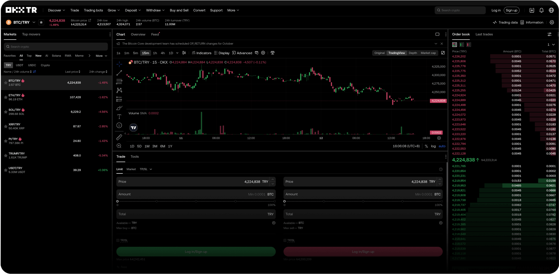Viewport: 559px width, 274px height.
Task: Open the notifications bell
Action: (542, 10)
